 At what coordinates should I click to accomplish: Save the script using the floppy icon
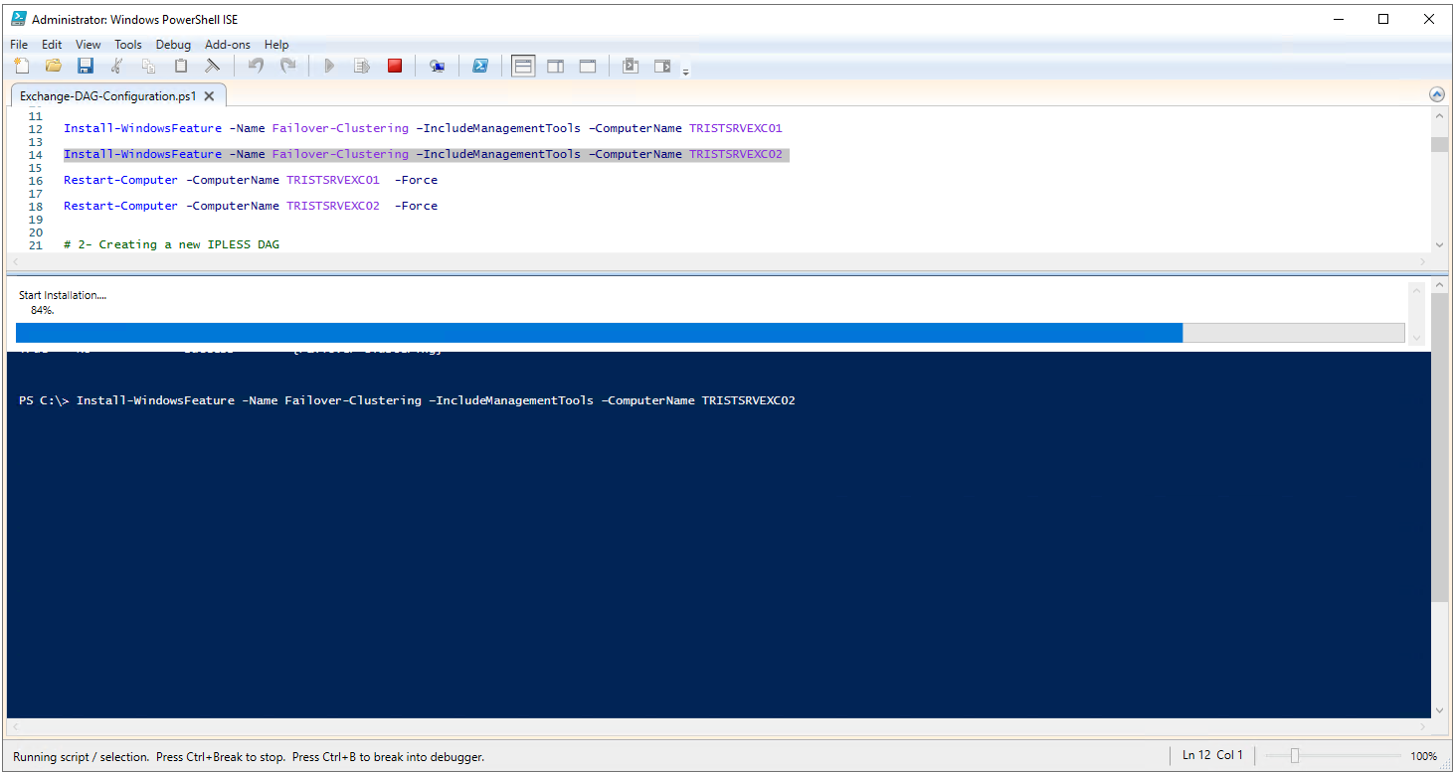click(x=85, y=66)
